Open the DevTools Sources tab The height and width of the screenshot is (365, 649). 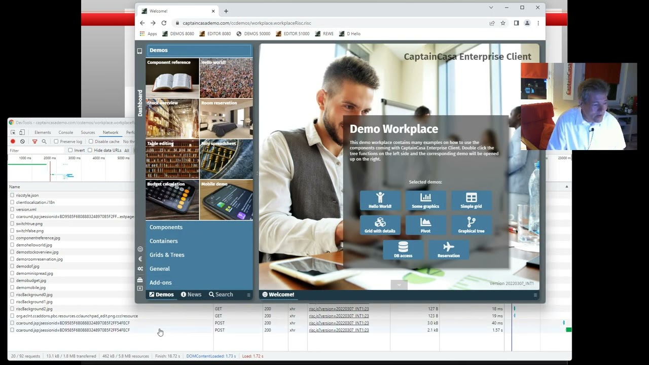(88, 132)
